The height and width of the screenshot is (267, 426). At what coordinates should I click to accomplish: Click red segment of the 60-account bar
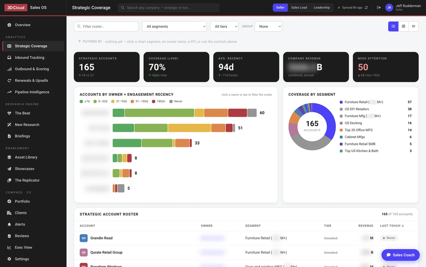click(237, 113)
